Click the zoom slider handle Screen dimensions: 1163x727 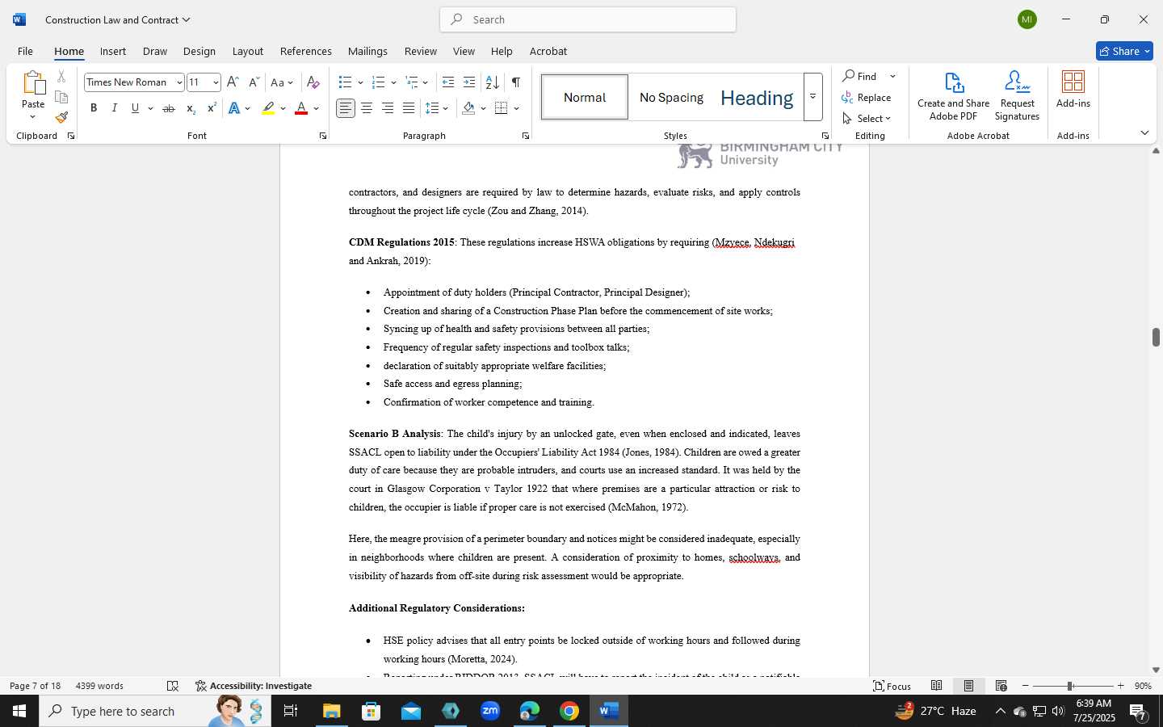(1069, 686)
